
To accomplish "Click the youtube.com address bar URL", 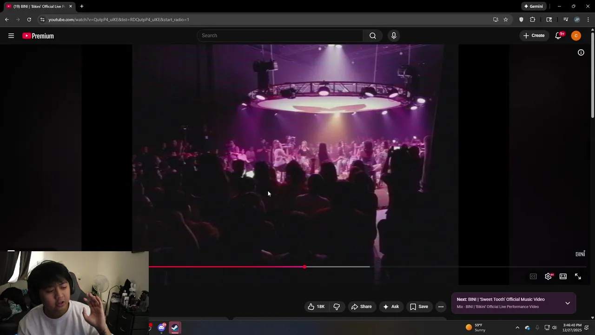I will coord(119,20).
